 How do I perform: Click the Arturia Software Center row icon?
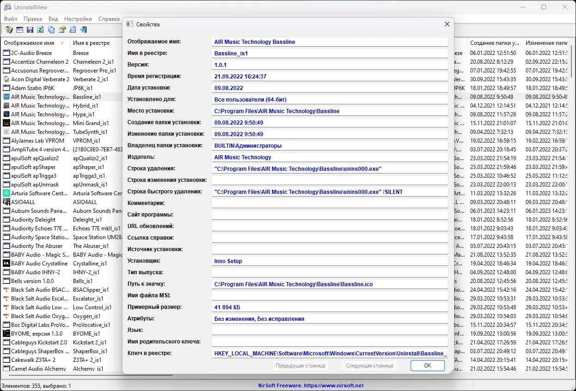click(x=6, y=193)
